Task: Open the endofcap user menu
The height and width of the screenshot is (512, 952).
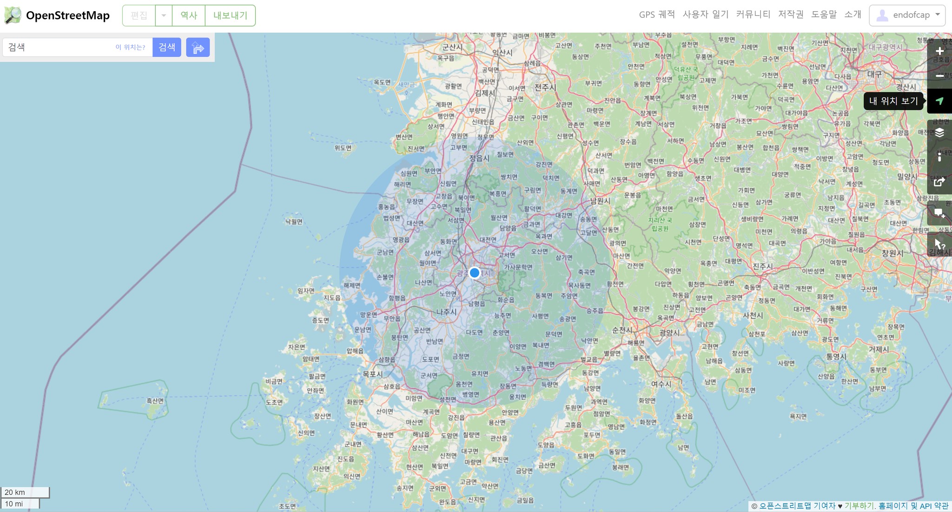Action: click(x=907, y=15)
